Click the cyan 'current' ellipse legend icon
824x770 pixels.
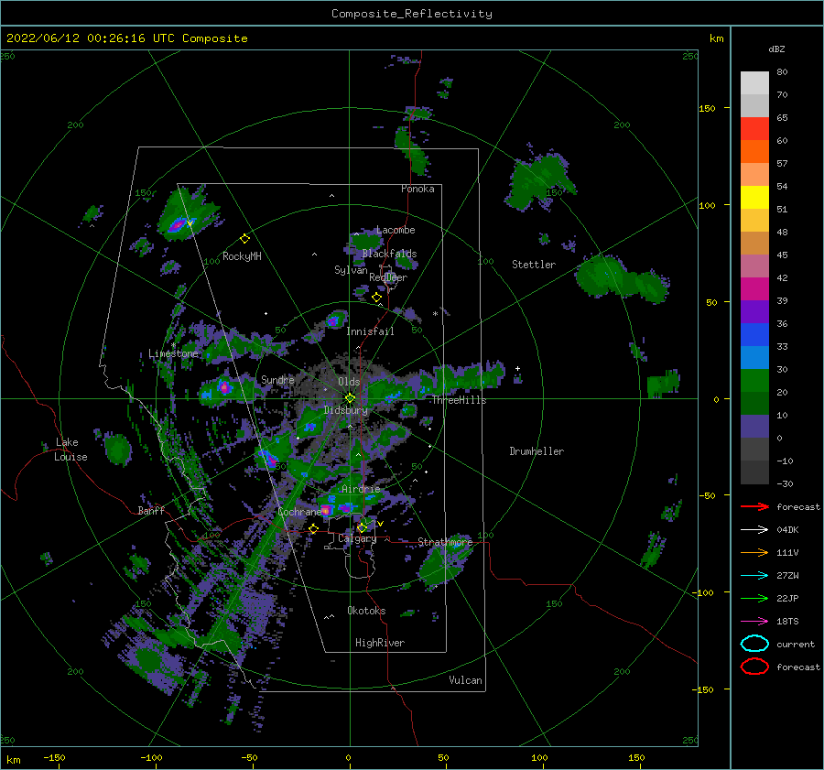tap(754, 644)
